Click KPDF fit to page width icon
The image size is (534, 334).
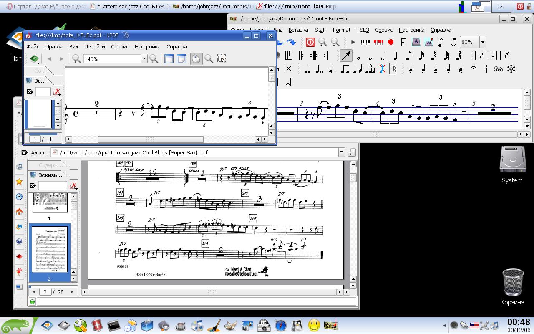point(169,59)
